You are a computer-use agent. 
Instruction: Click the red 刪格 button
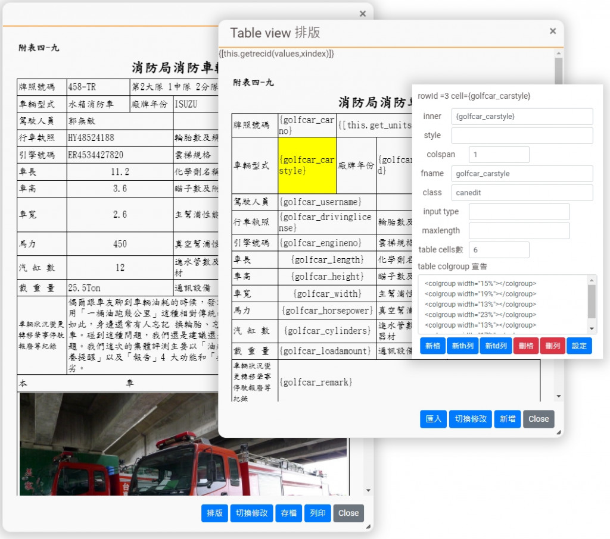pyautogui.click(x=526, y=346)
